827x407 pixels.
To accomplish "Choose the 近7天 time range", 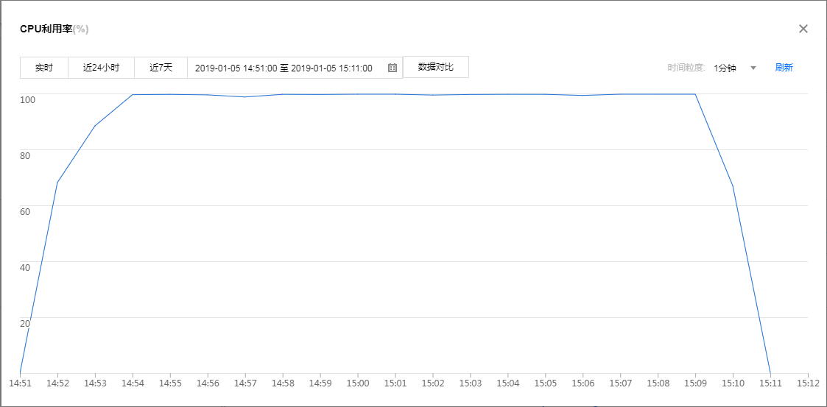I will 161,68.
